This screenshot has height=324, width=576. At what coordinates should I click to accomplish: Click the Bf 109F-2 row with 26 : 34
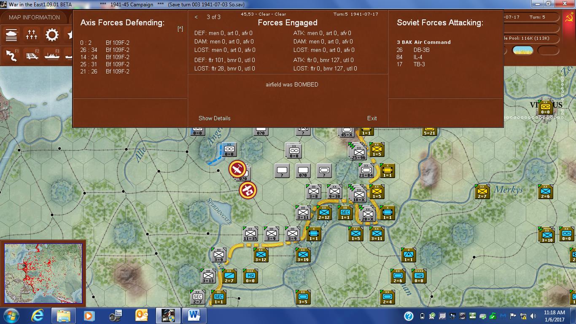tap(105, 50)
